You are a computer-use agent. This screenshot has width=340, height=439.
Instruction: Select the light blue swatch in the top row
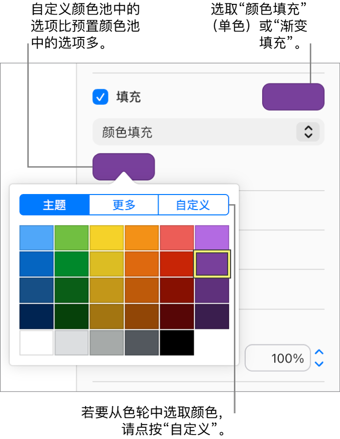36,237
